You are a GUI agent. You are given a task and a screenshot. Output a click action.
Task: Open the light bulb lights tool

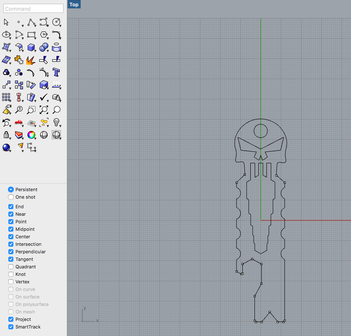(x=56, y=122)
